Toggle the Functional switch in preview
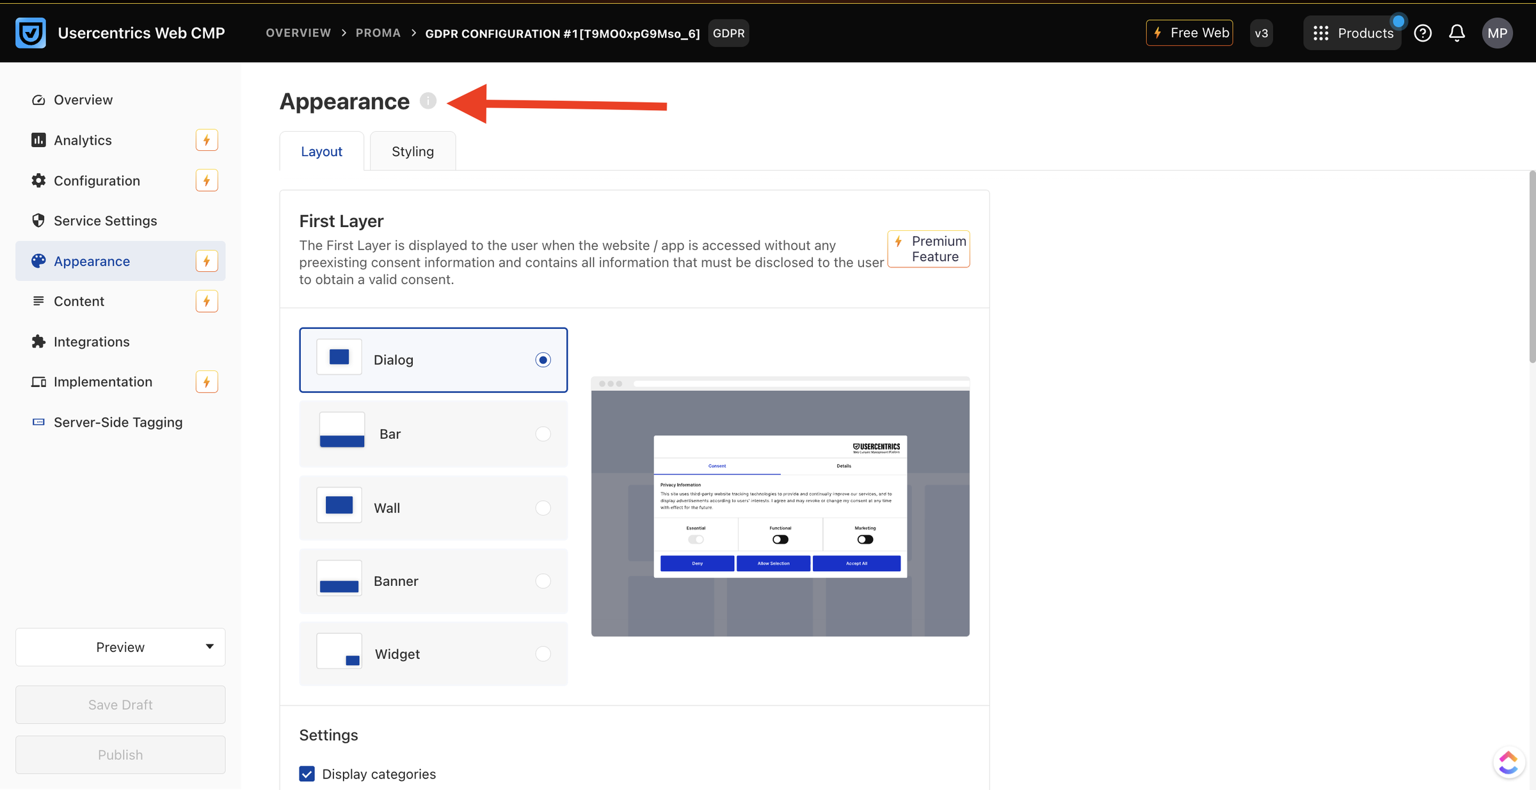 tap(780, 539)
